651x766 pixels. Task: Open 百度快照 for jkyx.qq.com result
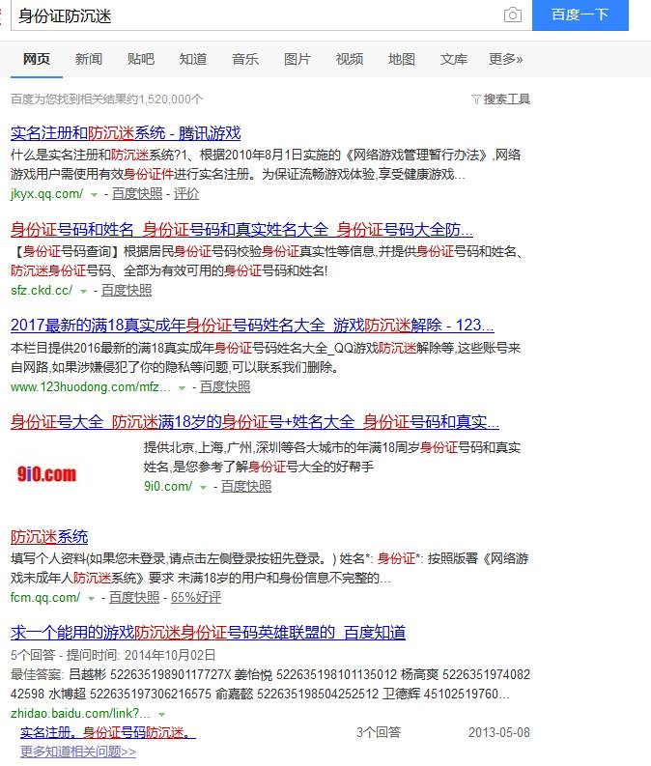[137, 194]
